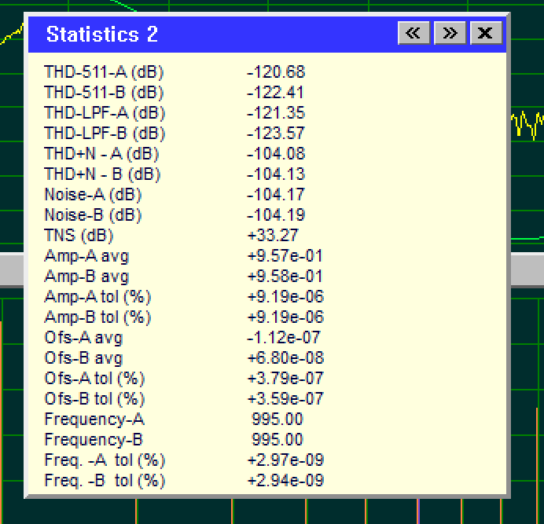Viewport: 544px width, 524px height.
Task: Select value +3.59e-07
Action: pyautogui.click(x=285, y=399)
